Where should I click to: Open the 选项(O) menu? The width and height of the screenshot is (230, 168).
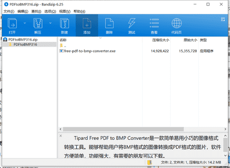click(50, 11)
